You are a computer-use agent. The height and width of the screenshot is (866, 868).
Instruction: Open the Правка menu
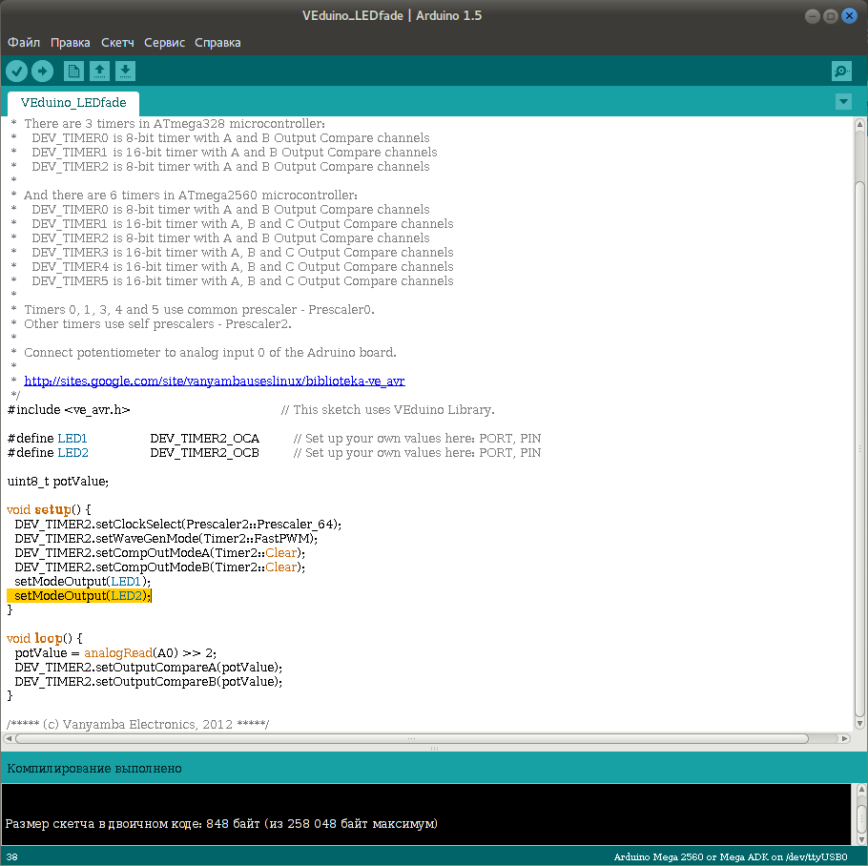tap(71, 43)
